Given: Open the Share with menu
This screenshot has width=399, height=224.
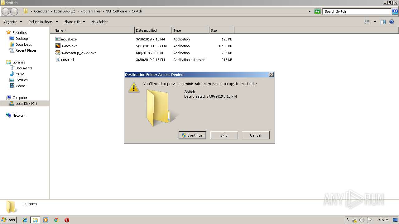Looking at the screenshot, I should tap(75, 22).
